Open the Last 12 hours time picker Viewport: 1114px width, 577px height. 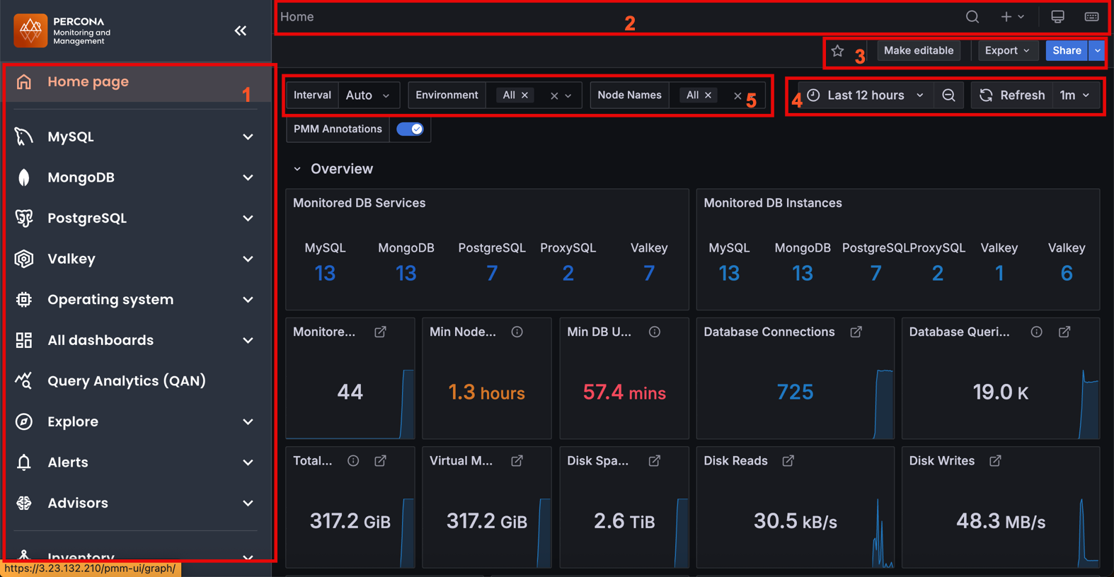(866, 95)
